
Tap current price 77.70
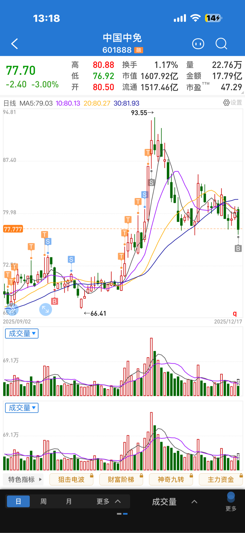coord(21,71)
